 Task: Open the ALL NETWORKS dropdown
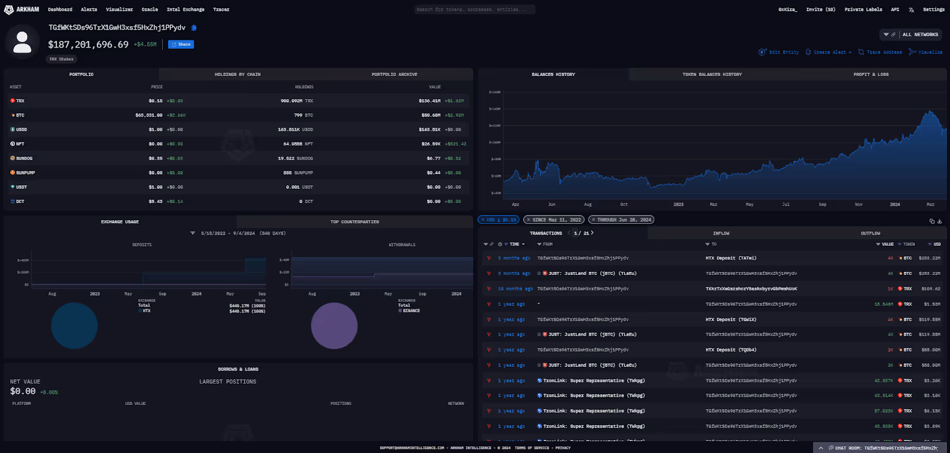(x=920, y=34)
